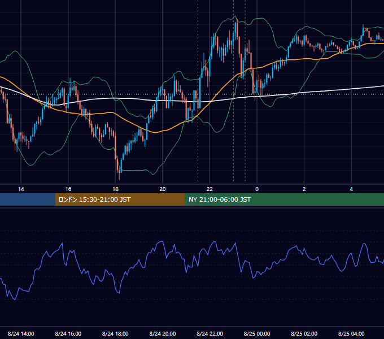Click the 16 hour axis label

[68, 189]
